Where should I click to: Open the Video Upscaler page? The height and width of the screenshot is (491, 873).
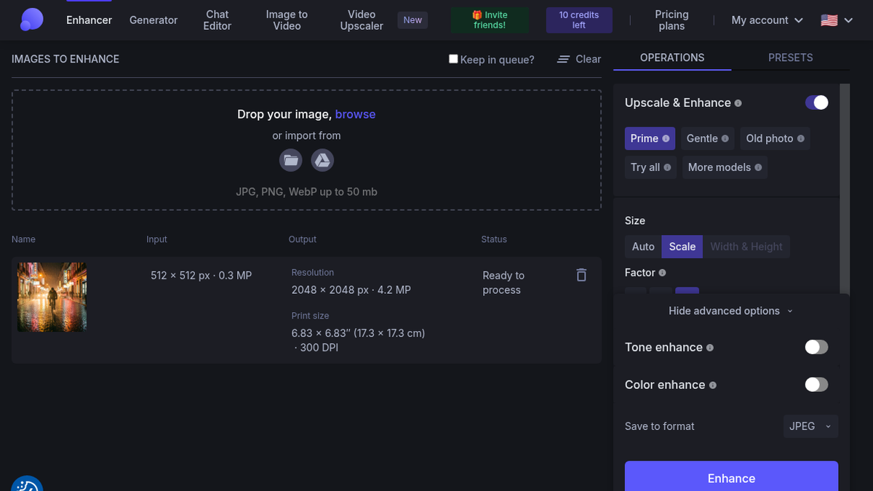tap(362, 20)
